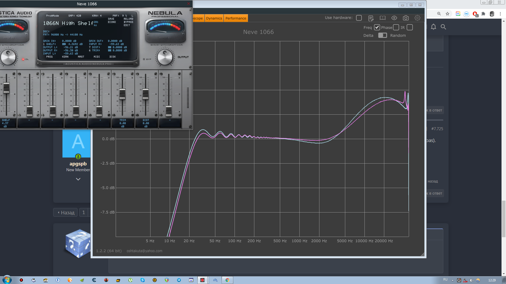The height and width of the screenshot is (284, 506).
Task: Click the DIST fader handle
Action: pyautogui.click(x=145, y=94)
